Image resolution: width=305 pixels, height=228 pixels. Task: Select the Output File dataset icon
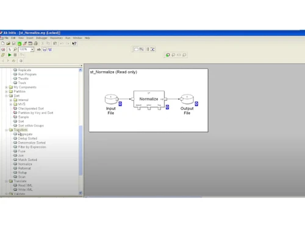click(x=187, y=99)
